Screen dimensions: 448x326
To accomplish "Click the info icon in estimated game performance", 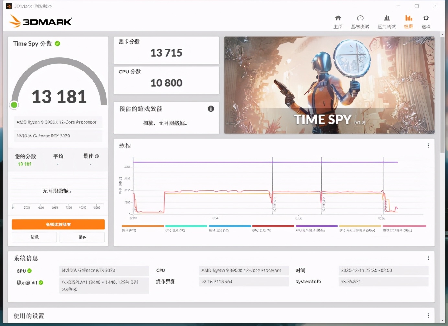I will click(x=211, y=109).
